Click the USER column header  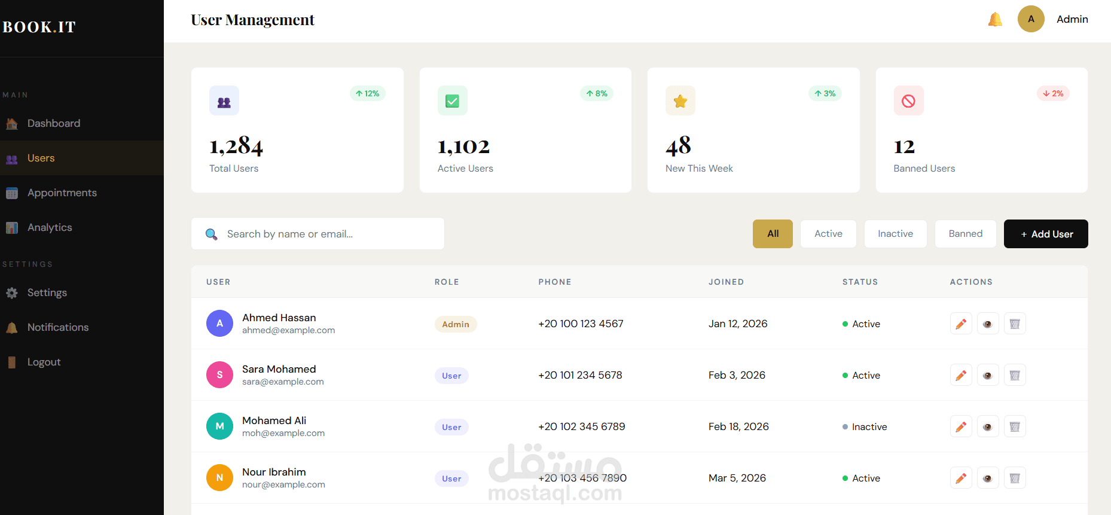218,282
